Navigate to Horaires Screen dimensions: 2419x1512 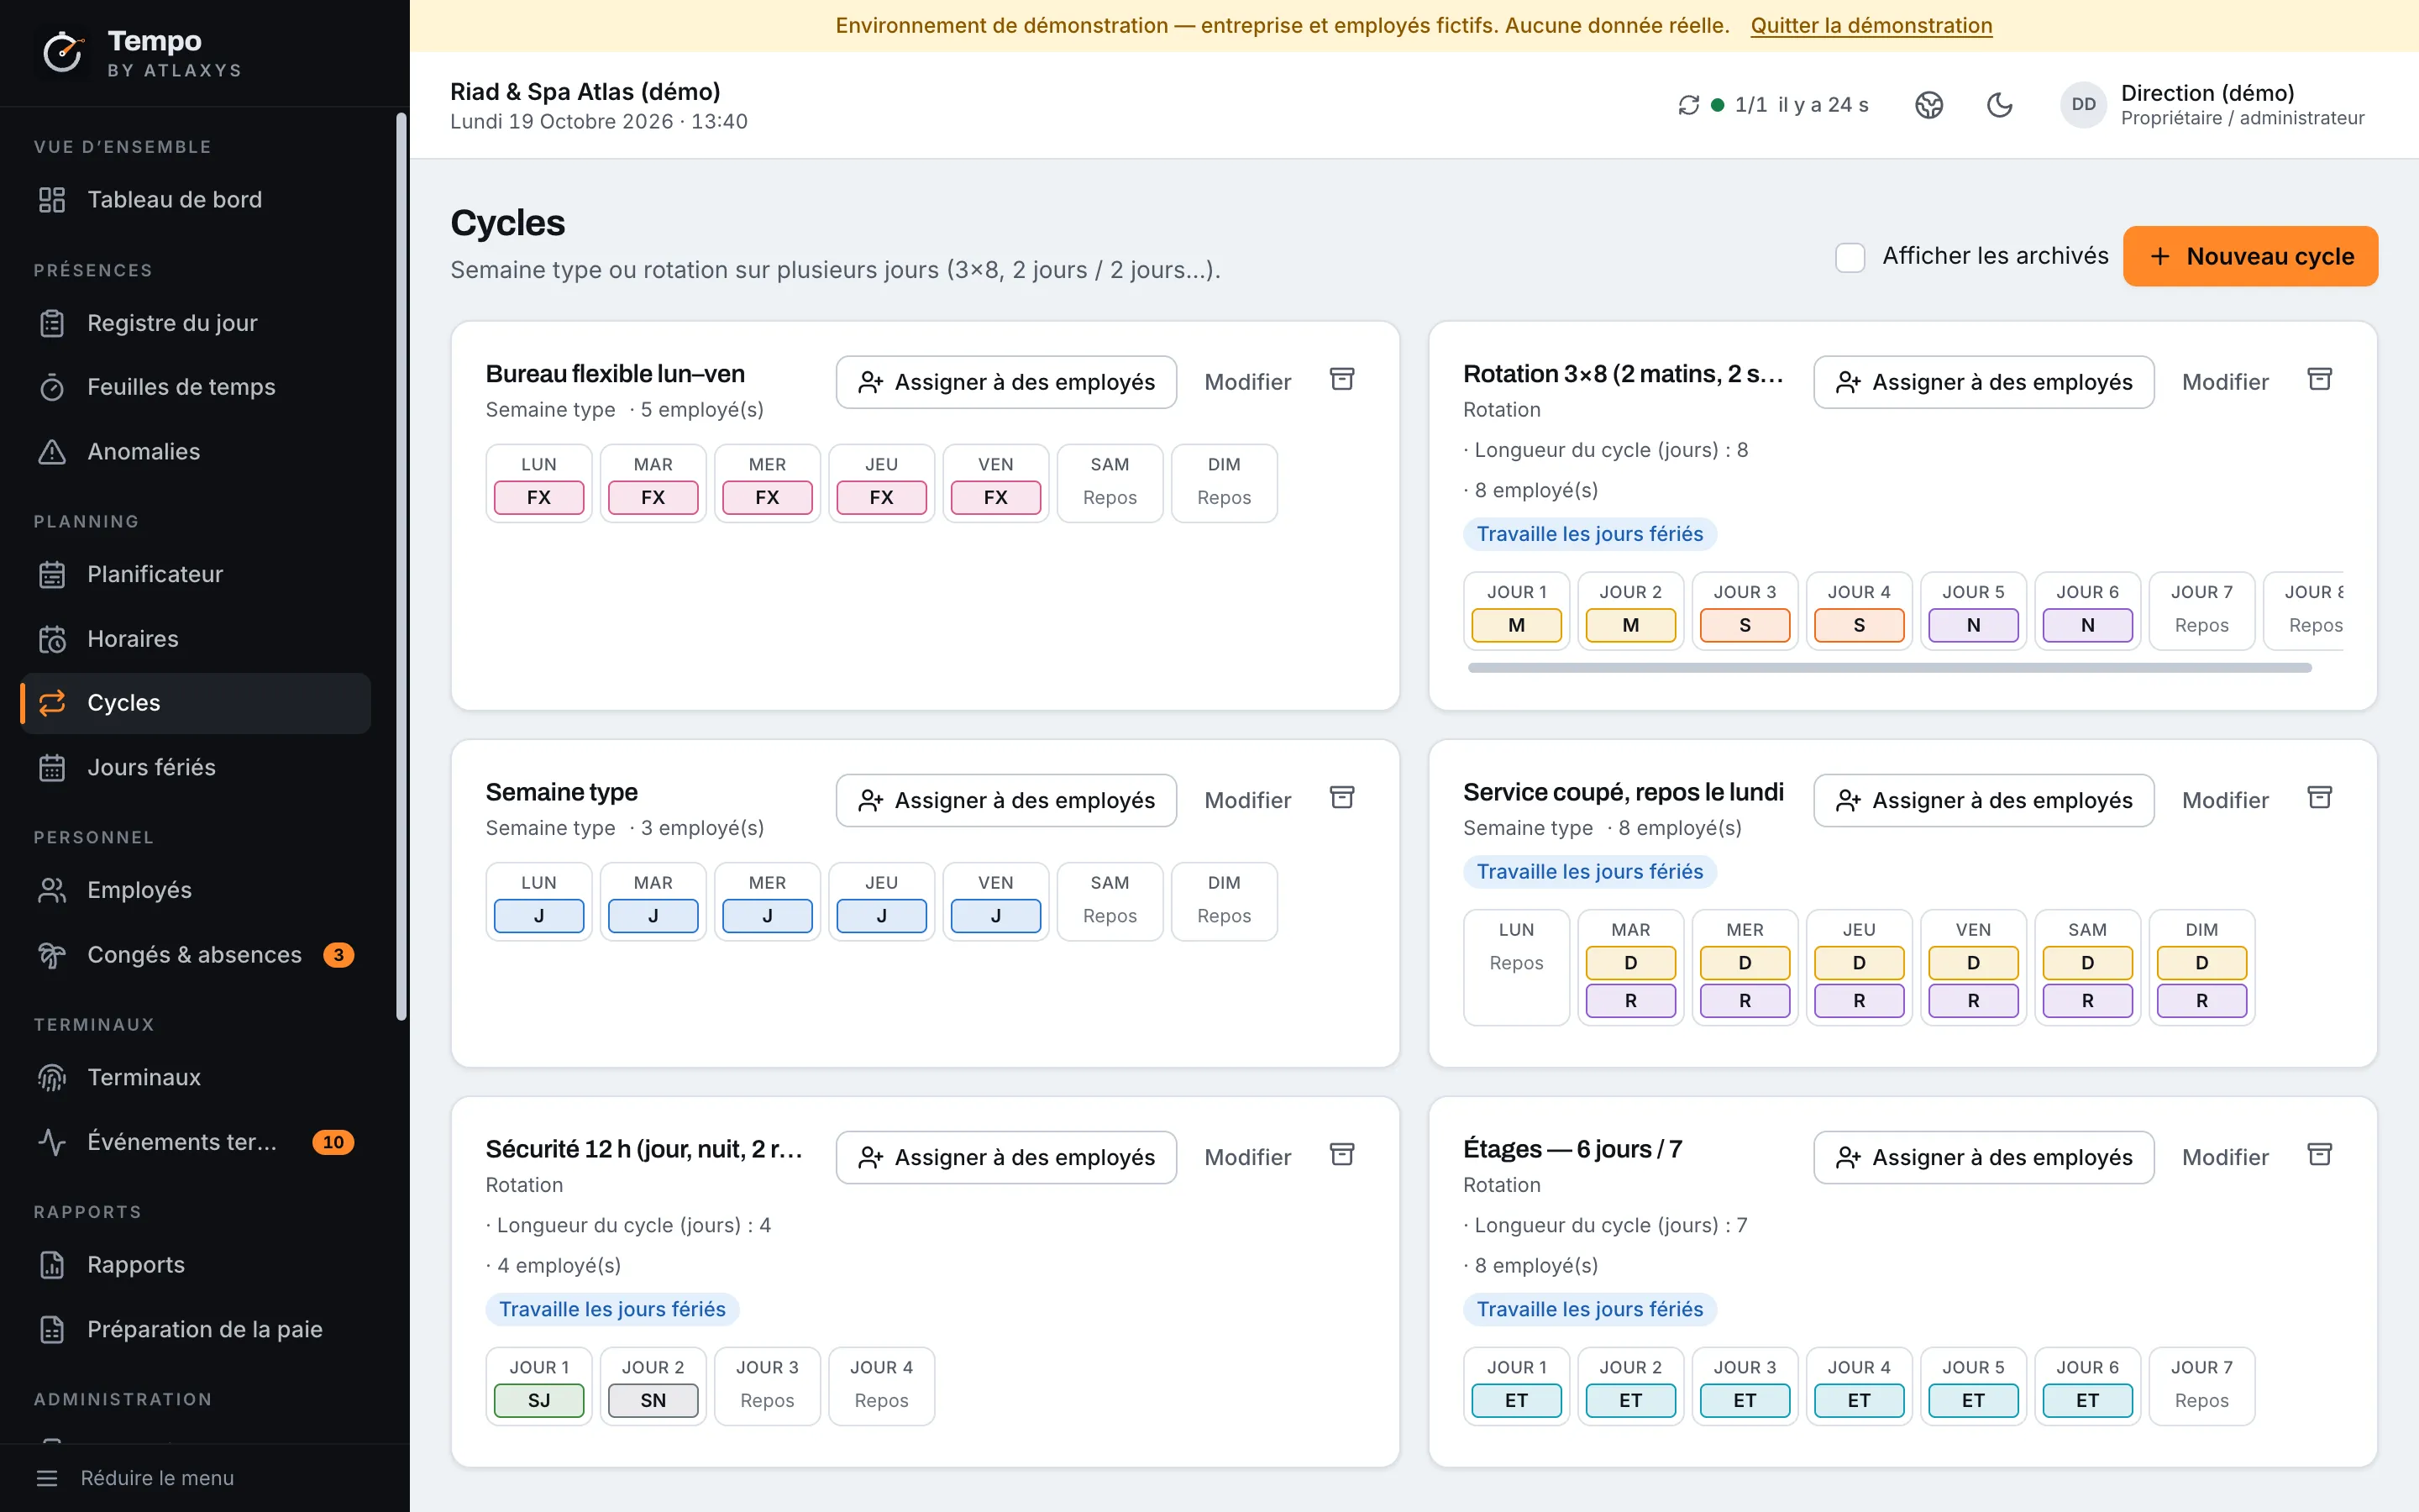tap(196, 639)
